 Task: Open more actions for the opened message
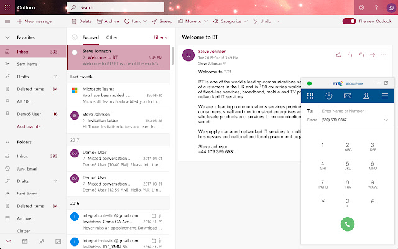pyautogui.click(x=384, y=55)
